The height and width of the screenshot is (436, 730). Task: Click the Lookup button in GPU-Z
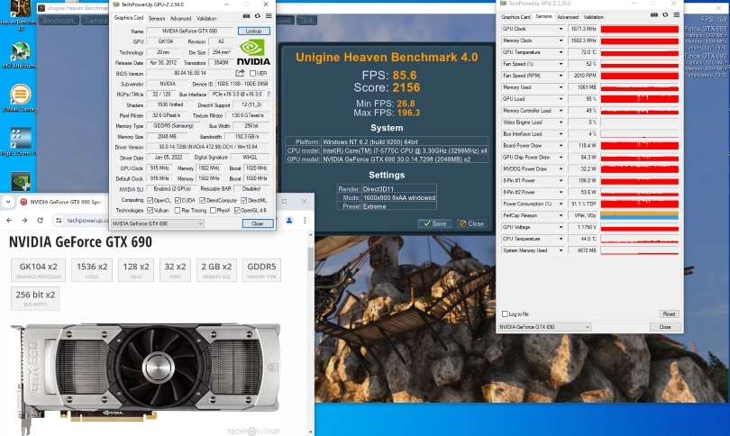click(x=254, y=32)
